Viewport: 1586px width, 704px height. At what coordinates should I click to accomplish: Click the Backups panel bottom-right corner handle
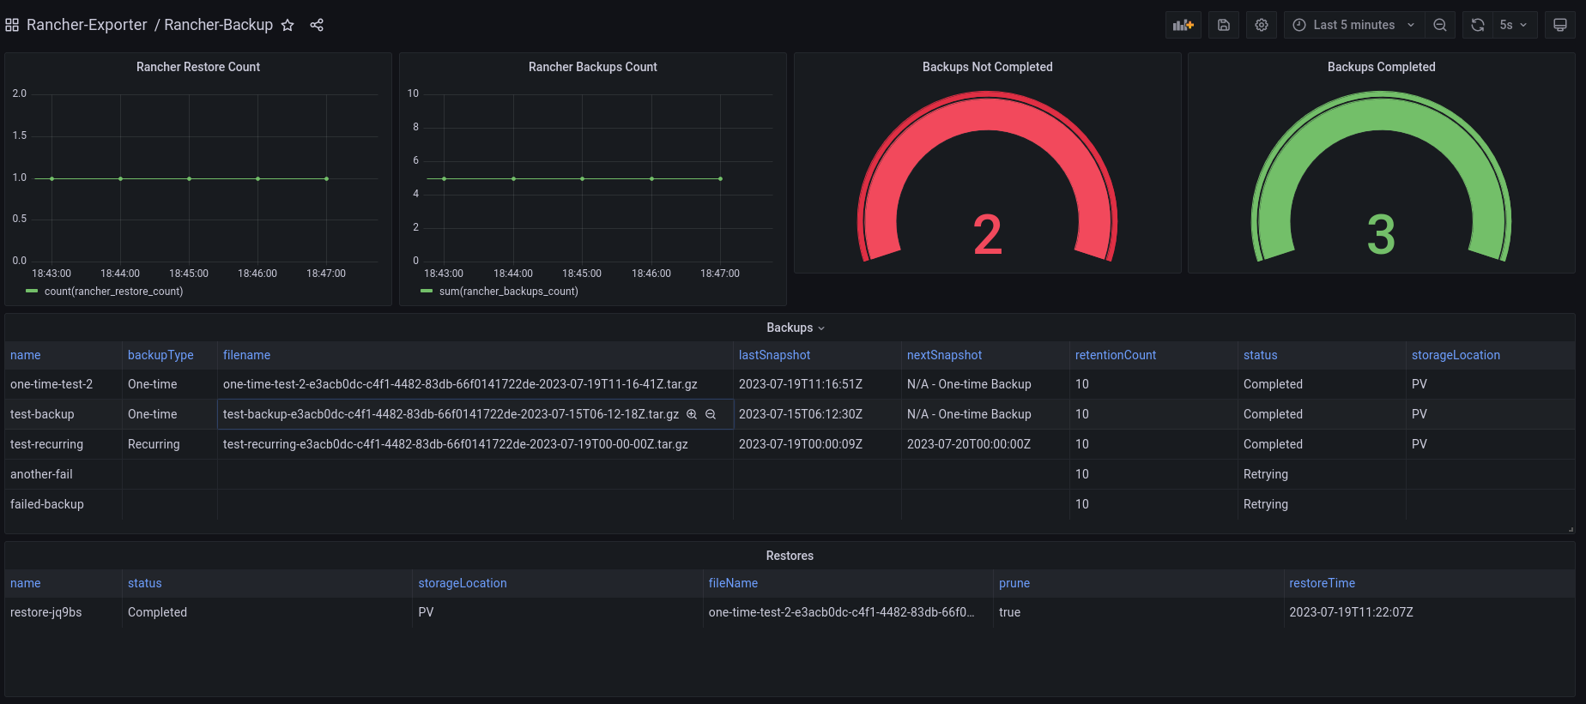pyautogui.click(x=1571, y=529)
